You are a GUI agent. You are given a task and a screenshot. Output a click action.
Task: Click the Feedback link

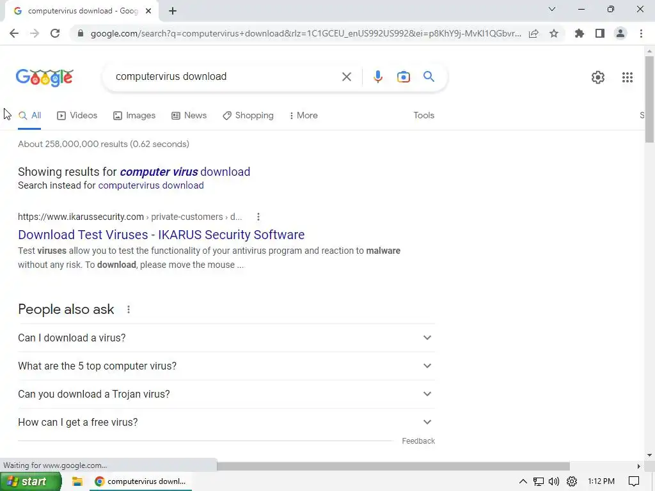(418, 441)
